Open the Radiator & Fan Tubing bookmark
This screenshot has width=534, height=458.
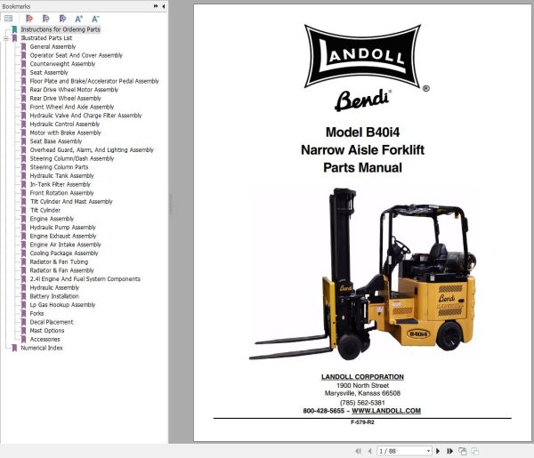coord(59,261)
